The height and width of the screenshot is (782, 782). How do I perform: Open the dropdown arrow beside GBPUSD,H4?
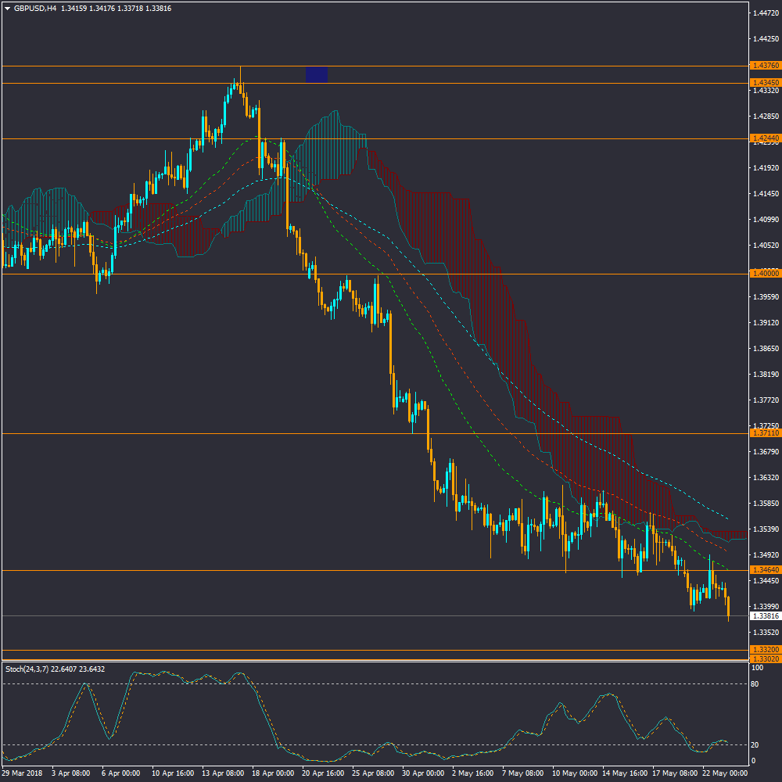point(8,9)
